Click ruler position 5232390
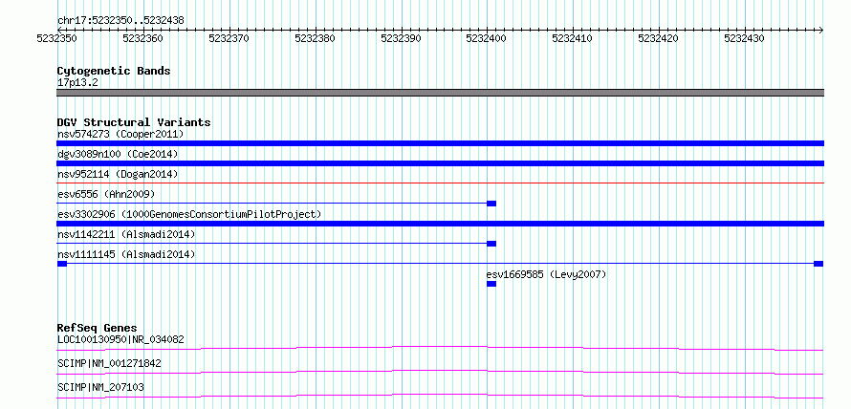 click(401, 38)
